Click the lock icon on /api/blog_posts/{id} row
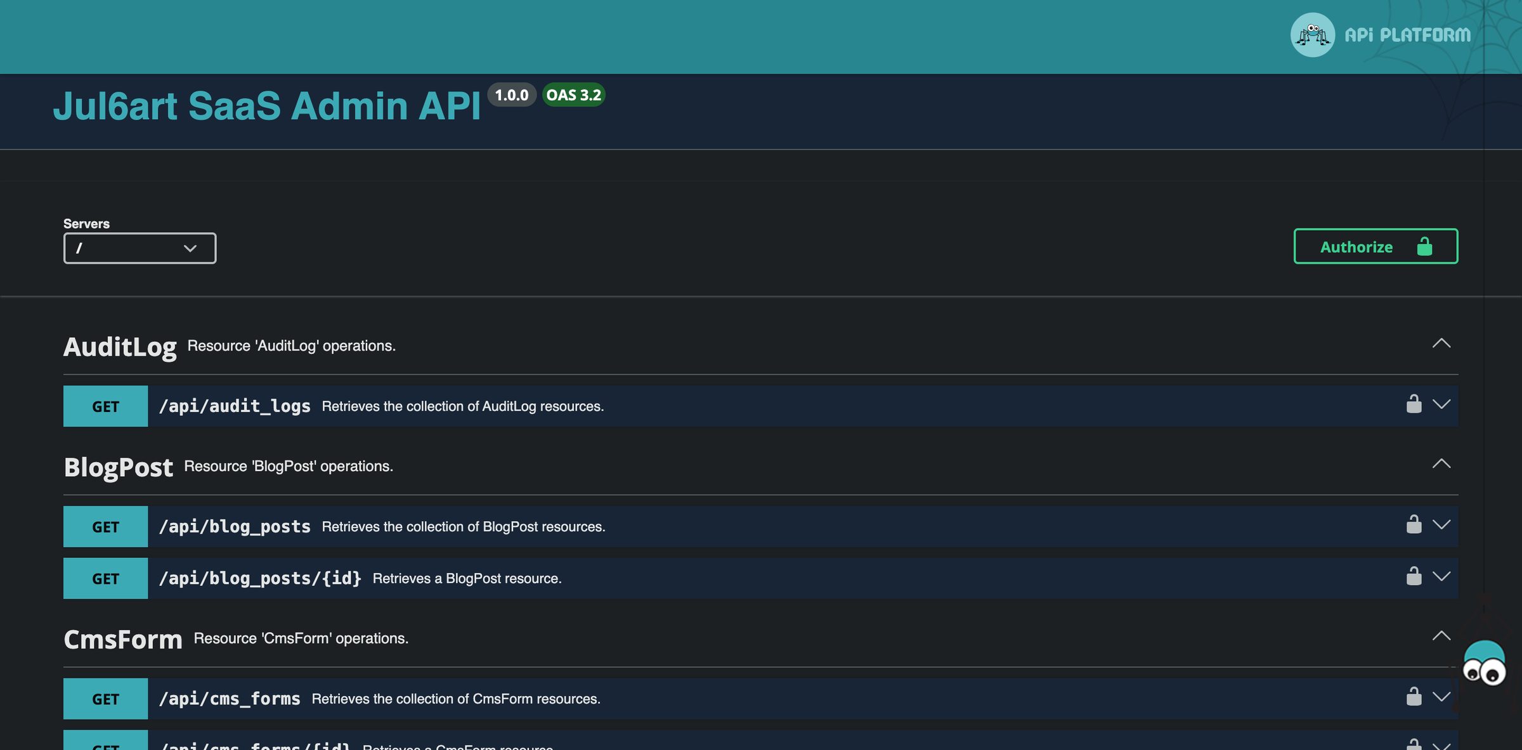Screen dimensions: 1522x750 (1414, 576)
